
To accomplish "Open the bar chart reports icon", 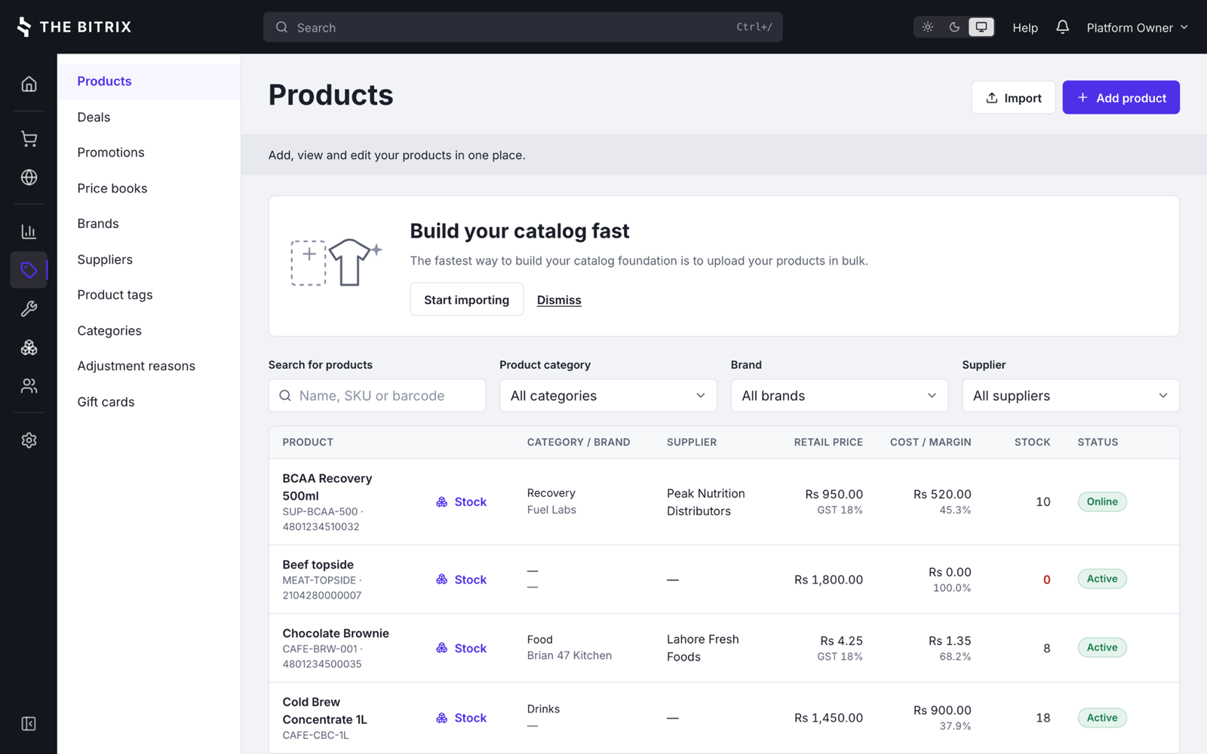I will coord(29,231).
